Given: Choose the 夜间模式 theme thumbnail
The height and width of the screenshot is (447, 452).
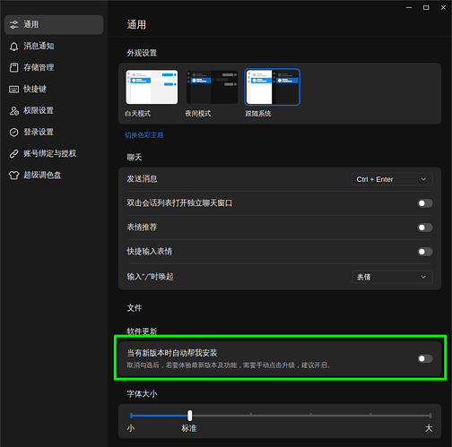Looking at the screenshot, I should pos(212,87).
